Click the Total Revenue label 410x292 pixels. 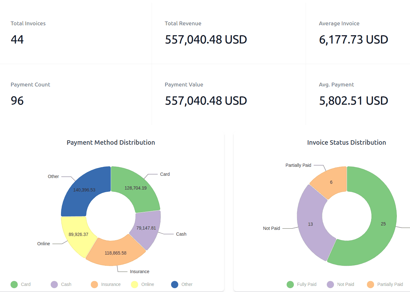[x=183, y=23]
